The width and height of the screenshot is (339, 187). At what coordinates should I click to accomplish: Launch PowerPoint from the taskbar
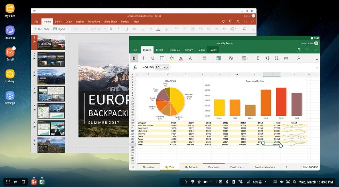coord(34,182)
